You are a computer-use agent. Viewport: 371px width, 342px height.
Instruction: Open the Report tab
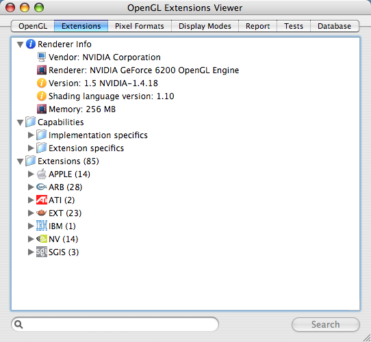257,26
